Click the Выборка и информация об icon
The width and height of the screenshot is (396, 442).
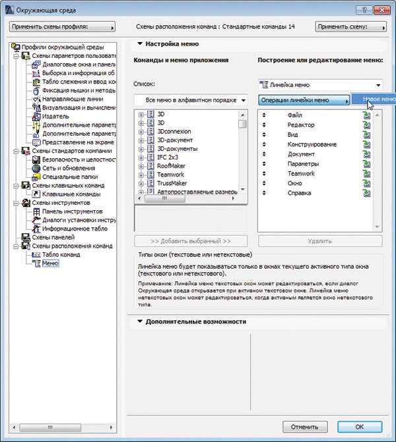[36, 73]
